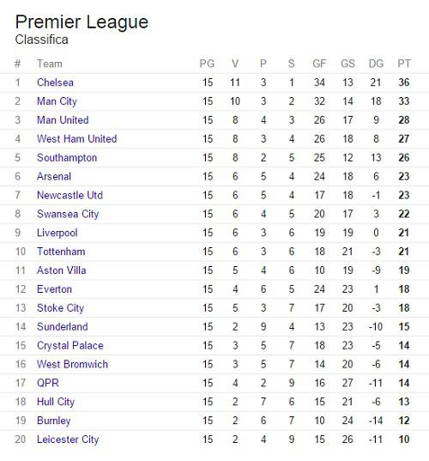
Task: Open the Liverpool team page
Action: click(x=57, y=233)
